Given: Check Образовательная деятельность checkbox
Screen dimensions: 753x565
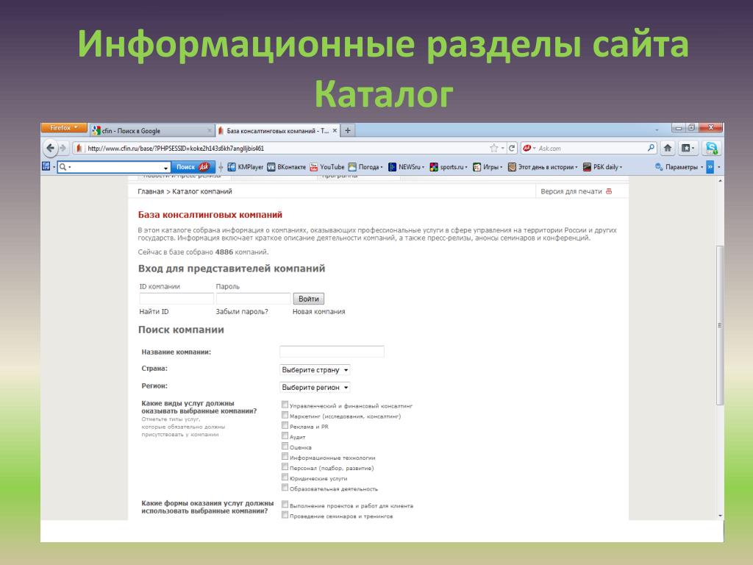Looking at the screenshot, I should [285, 488].
